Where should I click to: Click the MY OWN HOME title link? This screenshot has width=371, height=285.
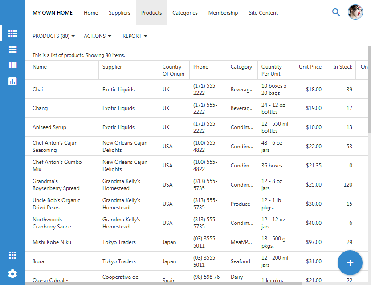click(53, 13)
